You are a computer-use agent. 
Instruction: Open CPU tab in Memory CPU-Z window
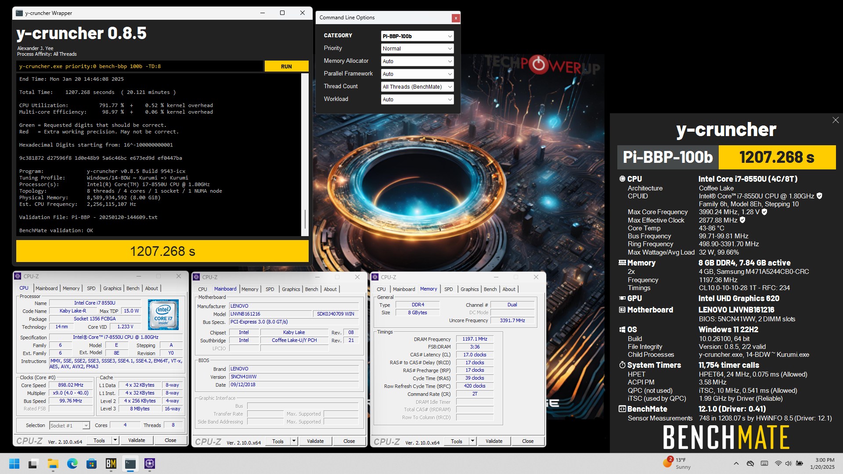click(381, 289)
